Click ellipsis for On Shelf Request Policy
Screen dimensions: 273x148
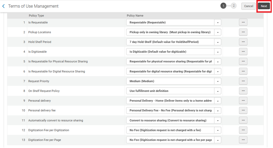pyautogui.click(x=243, y=91)
